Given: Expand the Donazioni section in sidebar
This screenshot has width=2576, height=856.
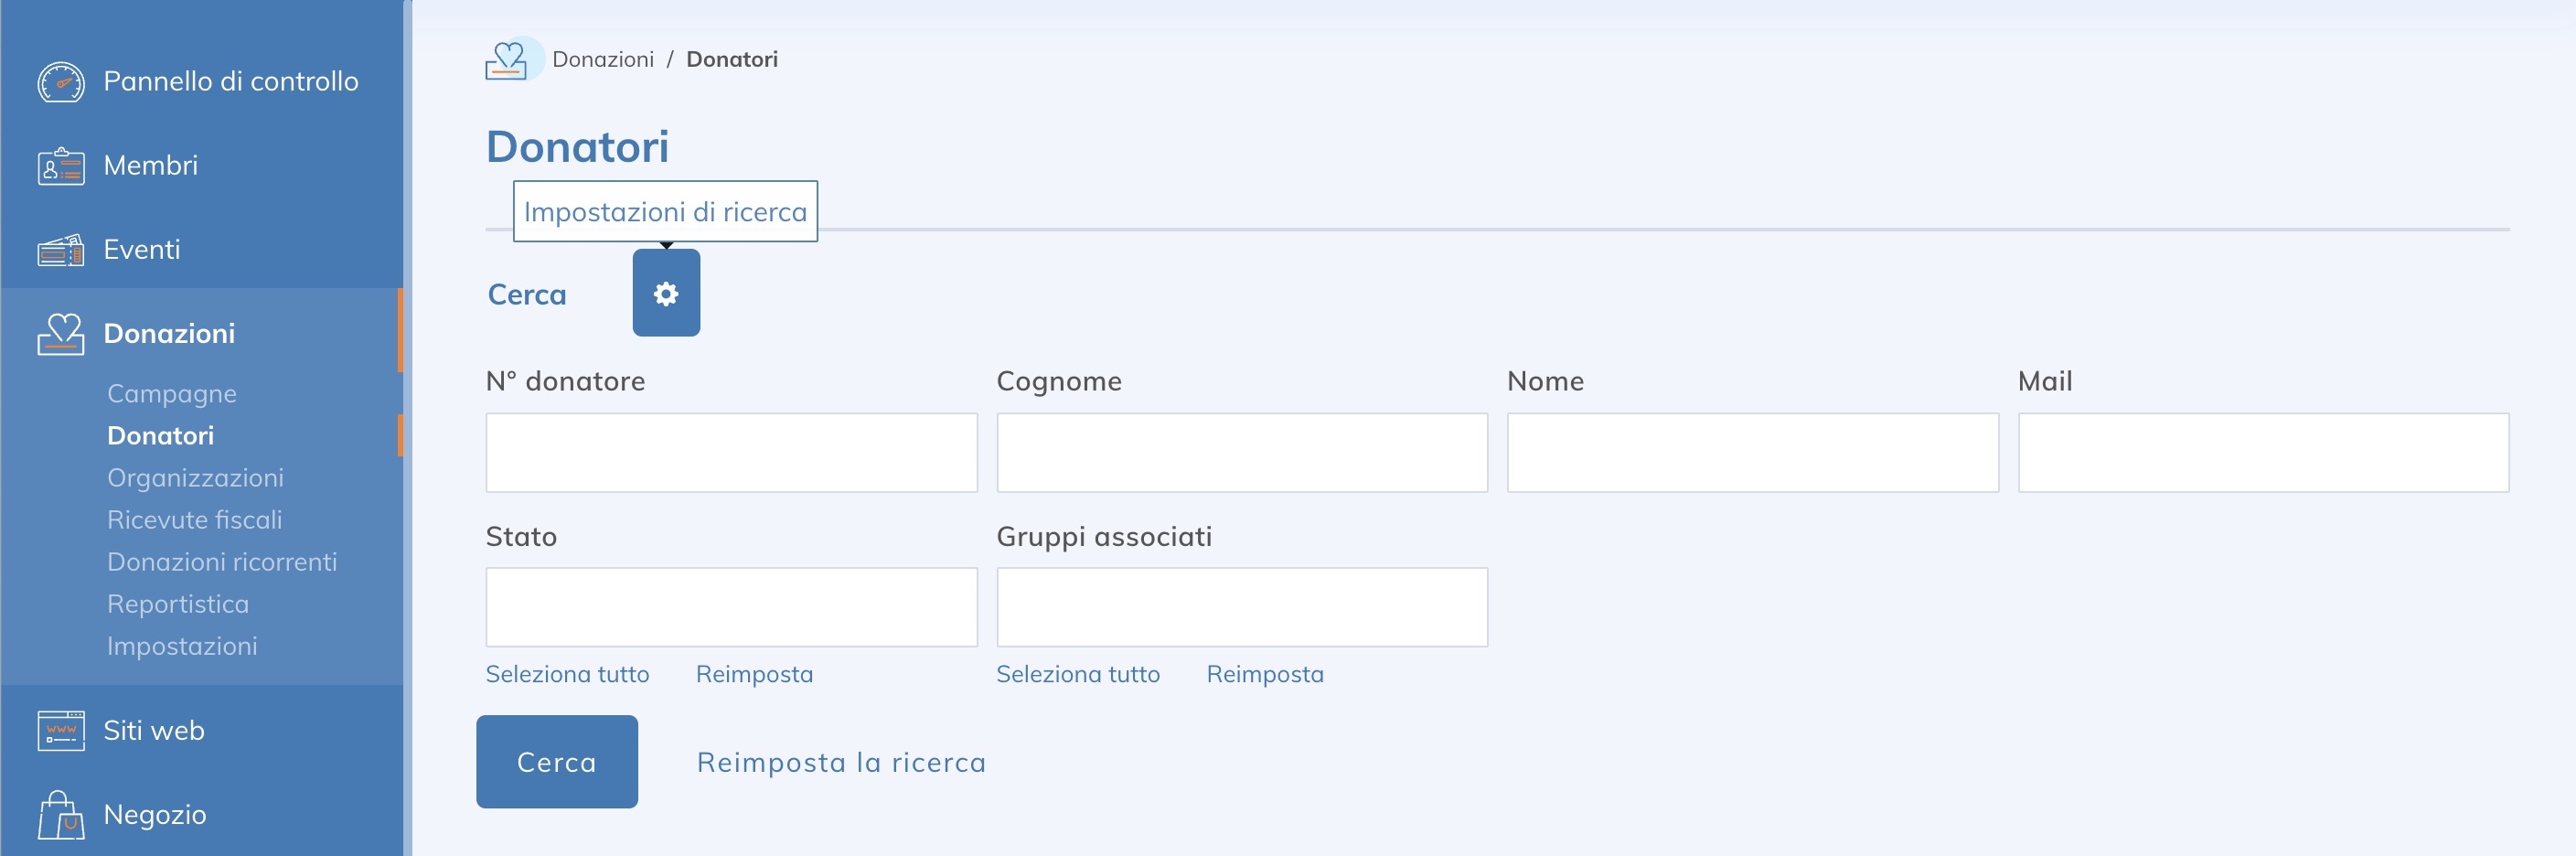Looking at the screenshot, I should (x=170, y=333).
